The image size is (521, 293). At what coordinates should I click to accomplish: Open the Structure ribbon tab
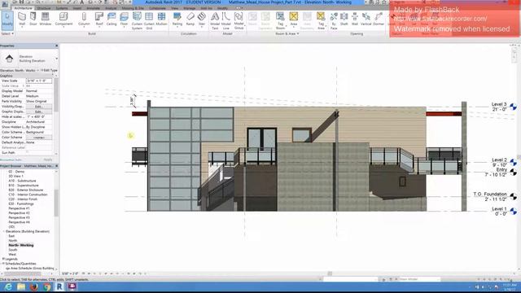[44, 8]
